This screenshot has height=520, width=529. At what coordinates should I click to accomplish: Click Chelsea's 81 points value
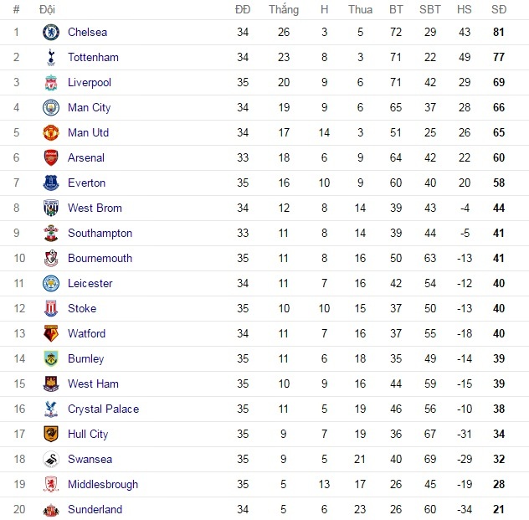point(499,33)
